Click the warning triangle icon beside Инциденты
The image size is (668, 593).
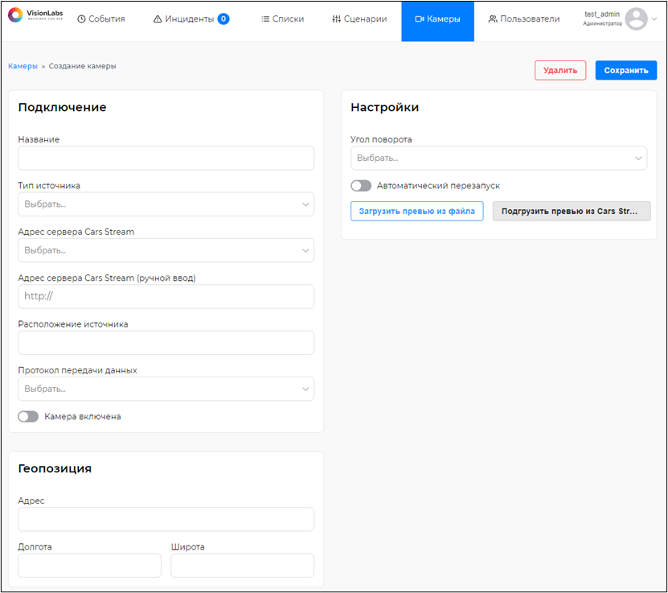(158, 19)
